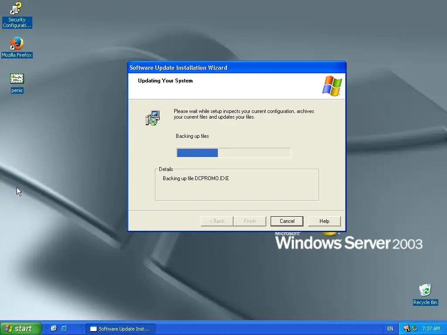Screen dimensions: 447x335
Task: Activate Software Update Inst... taskbar button
Action: click(120, 329)
